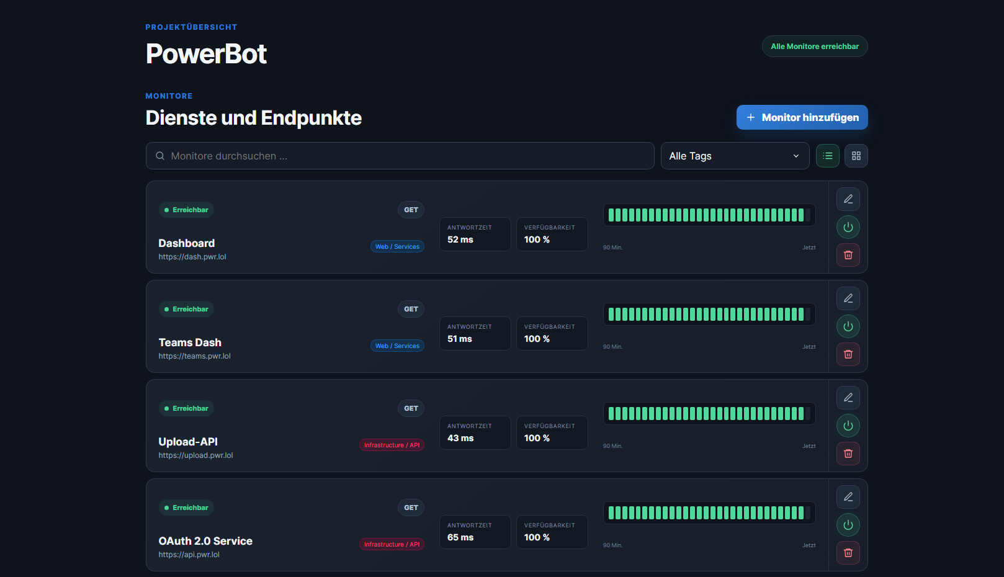The width and height of the screenshot is (1004, 577).
Task: Select Infrastructure / API tag on Upload-API
Action: (x=392, y=445)
